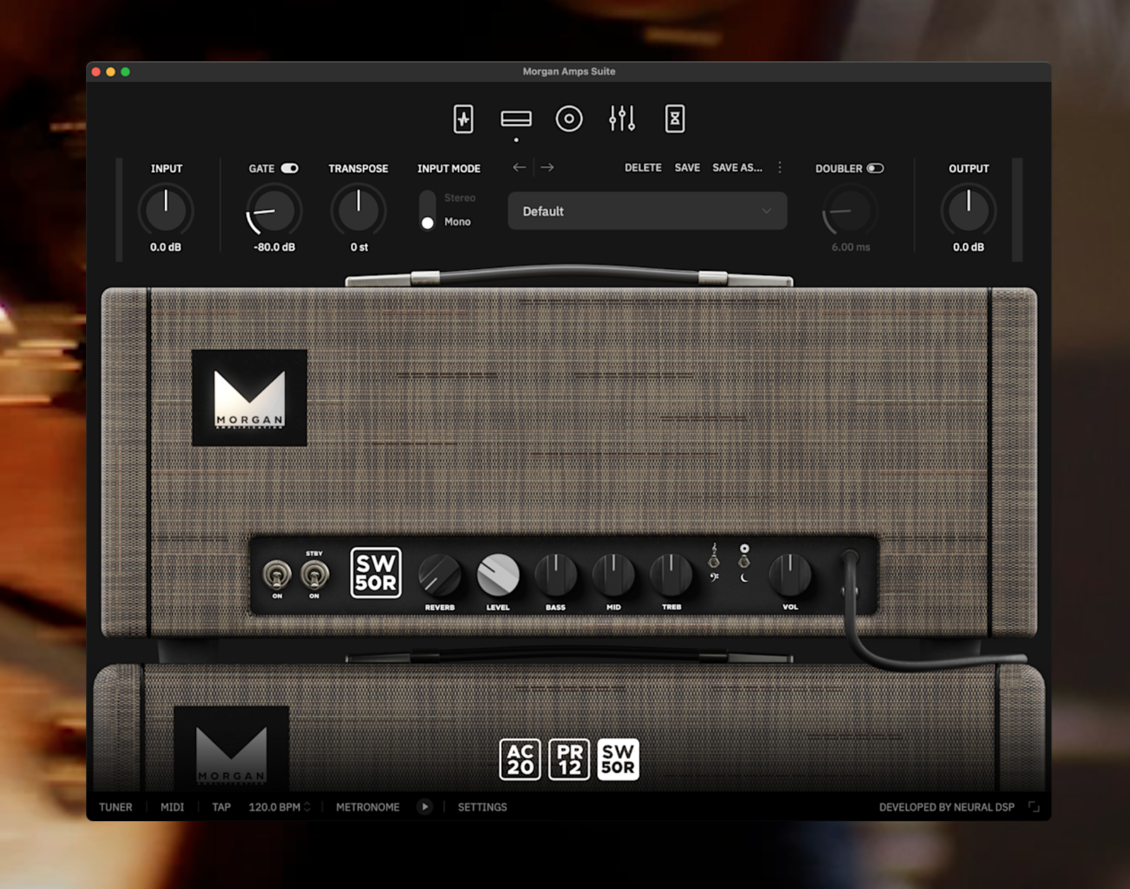This screenshot has width=1130, height=889.
Task: Open preset three-dot options menu
Action: (x=779, y=168)
